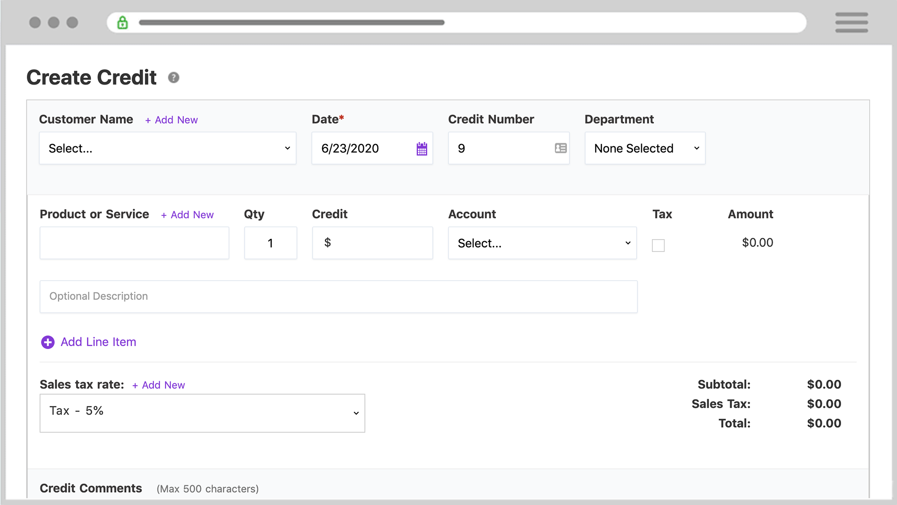Click the hamburger menu icon top right
This screenshot has width=897, height=505.
pos(853,23)
